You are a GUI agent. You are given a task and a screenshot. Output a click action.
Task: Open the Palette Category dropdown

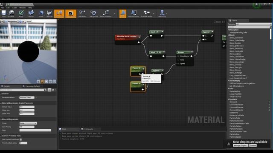tap(253, 24)
